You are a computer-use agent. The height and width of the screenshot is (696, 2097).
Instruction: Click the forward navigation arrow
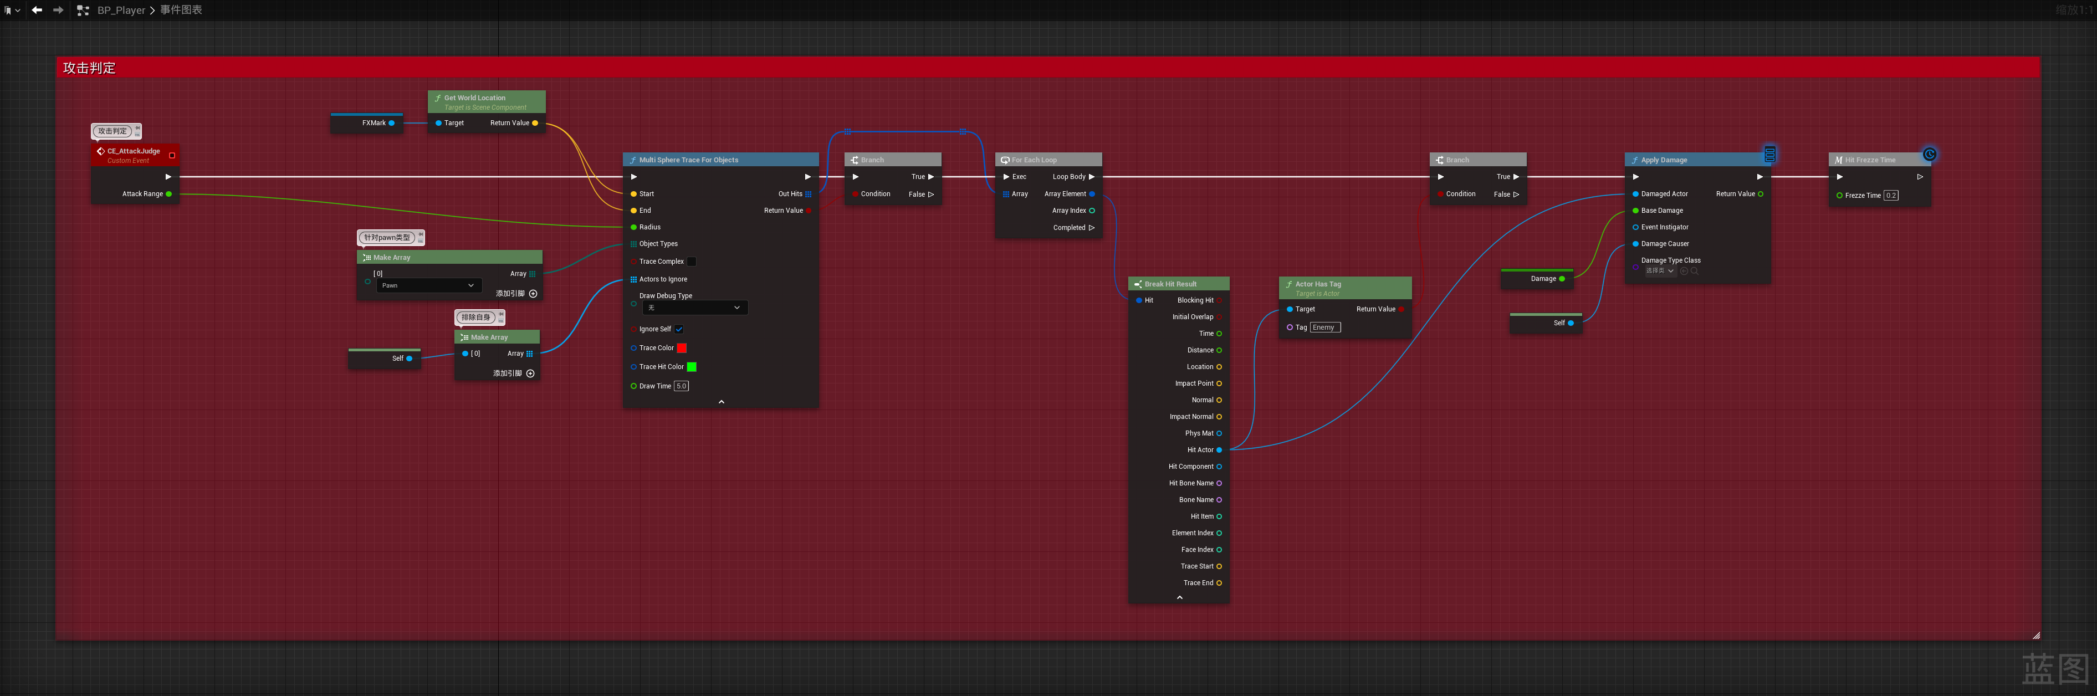coord(58,10)
